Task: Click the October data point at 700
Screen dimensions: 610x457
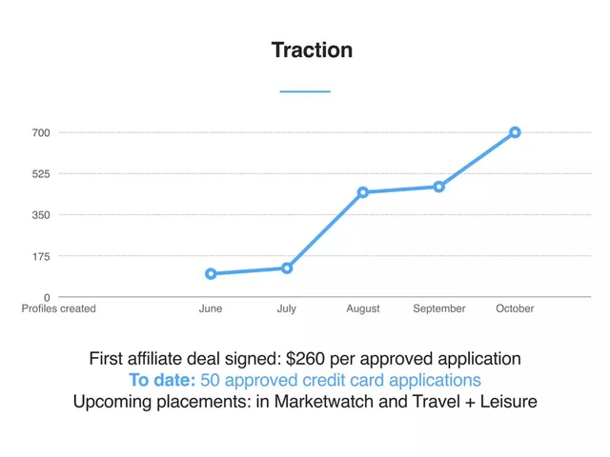Action: pyautogui.click(x=515, y=132)
